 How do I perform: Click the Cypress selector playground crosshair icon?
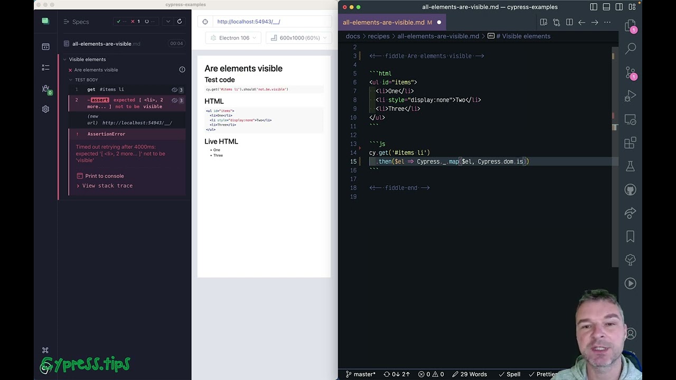(x=205, y=22)
